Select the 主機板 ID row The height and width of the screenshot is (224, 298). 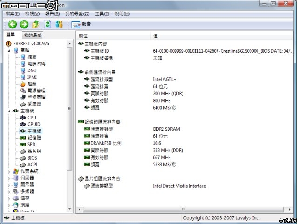(x=184, y=51)
